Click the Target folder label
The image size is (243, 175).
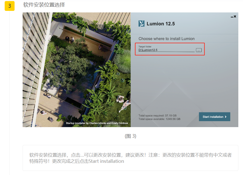pos(145,47)
